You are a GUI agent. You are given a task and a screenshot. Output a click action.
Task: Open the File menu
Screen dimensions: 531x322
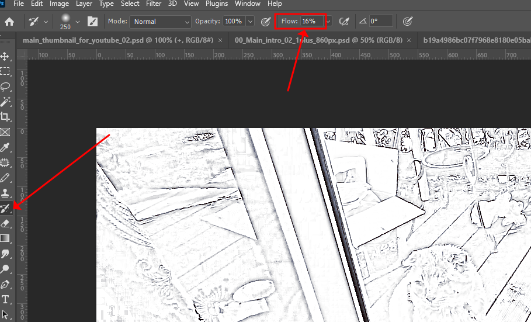(18, 4)
